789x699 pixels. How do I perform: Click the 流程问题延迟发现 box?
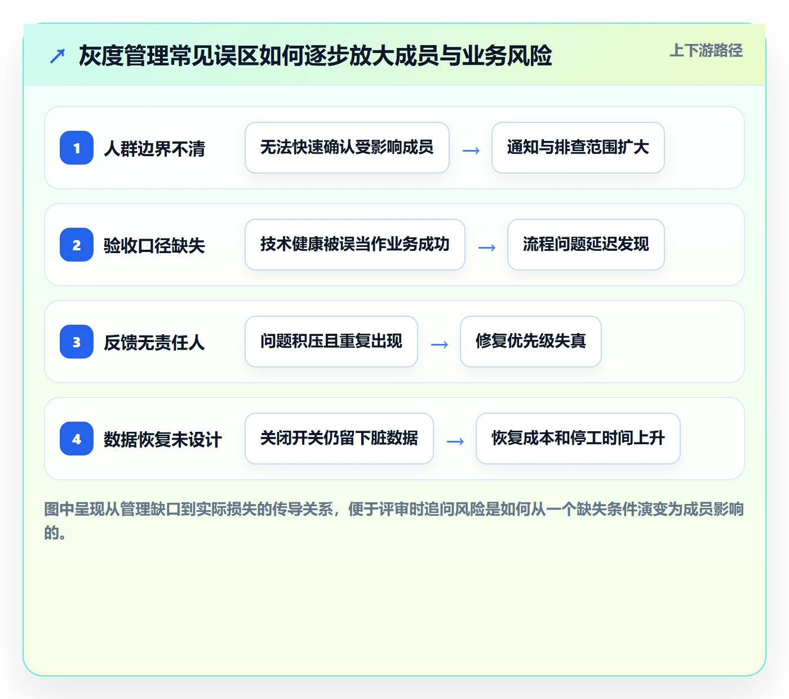[586, 245]
